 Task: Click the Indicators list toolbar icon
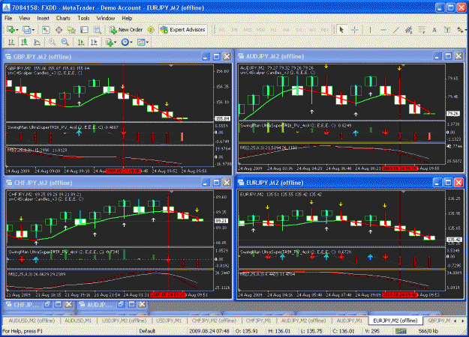coord(110,42)
